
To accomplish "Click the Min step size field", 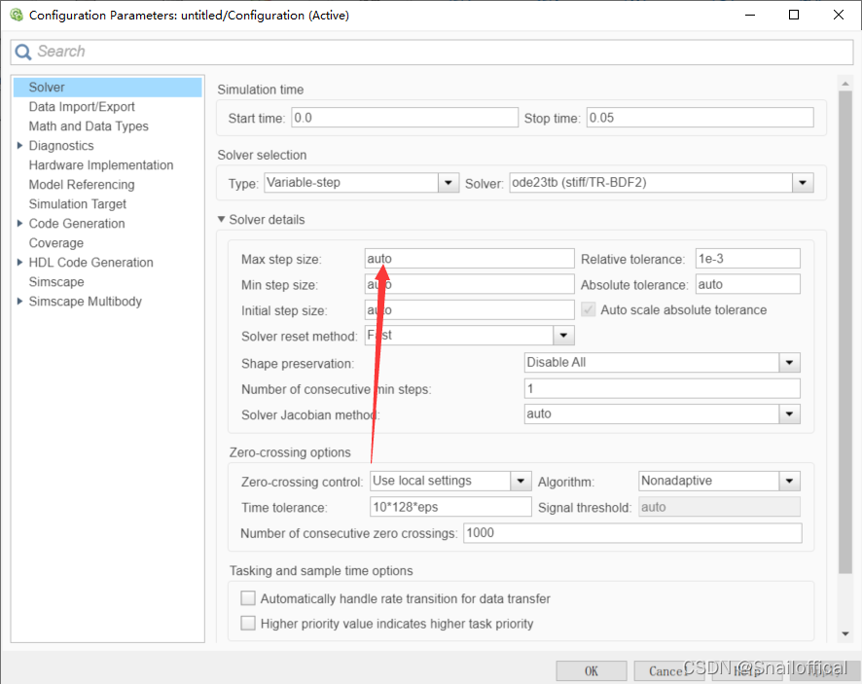I will [470, 284].
